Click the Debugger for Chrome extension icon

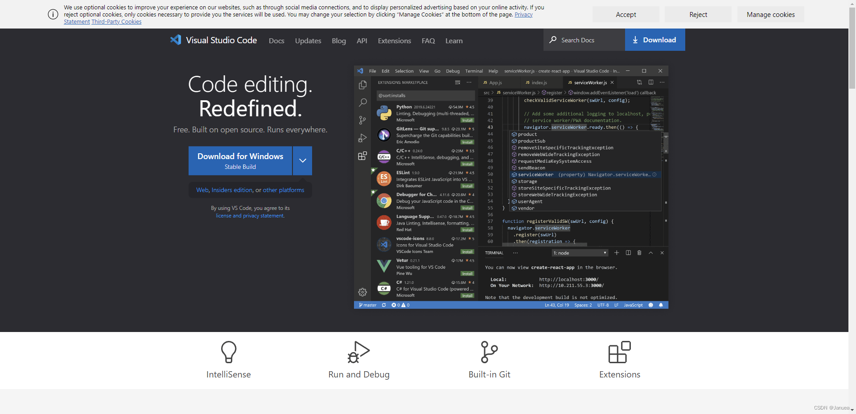coord(384,201)
